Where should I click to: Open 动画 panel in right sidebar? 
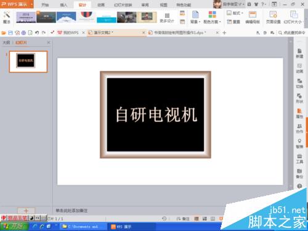299,68
